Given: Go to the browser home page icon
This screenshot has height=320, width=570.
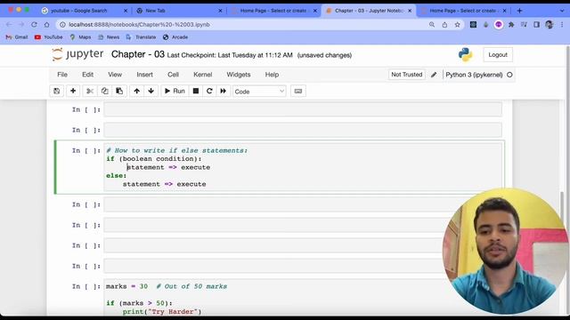Looking at the screenshot, I should pos(47,25).
